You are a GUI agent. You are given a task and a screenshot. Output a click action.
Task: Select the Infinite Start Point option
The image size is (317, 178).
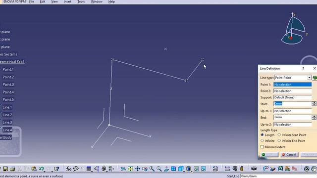tap(279, 134)
